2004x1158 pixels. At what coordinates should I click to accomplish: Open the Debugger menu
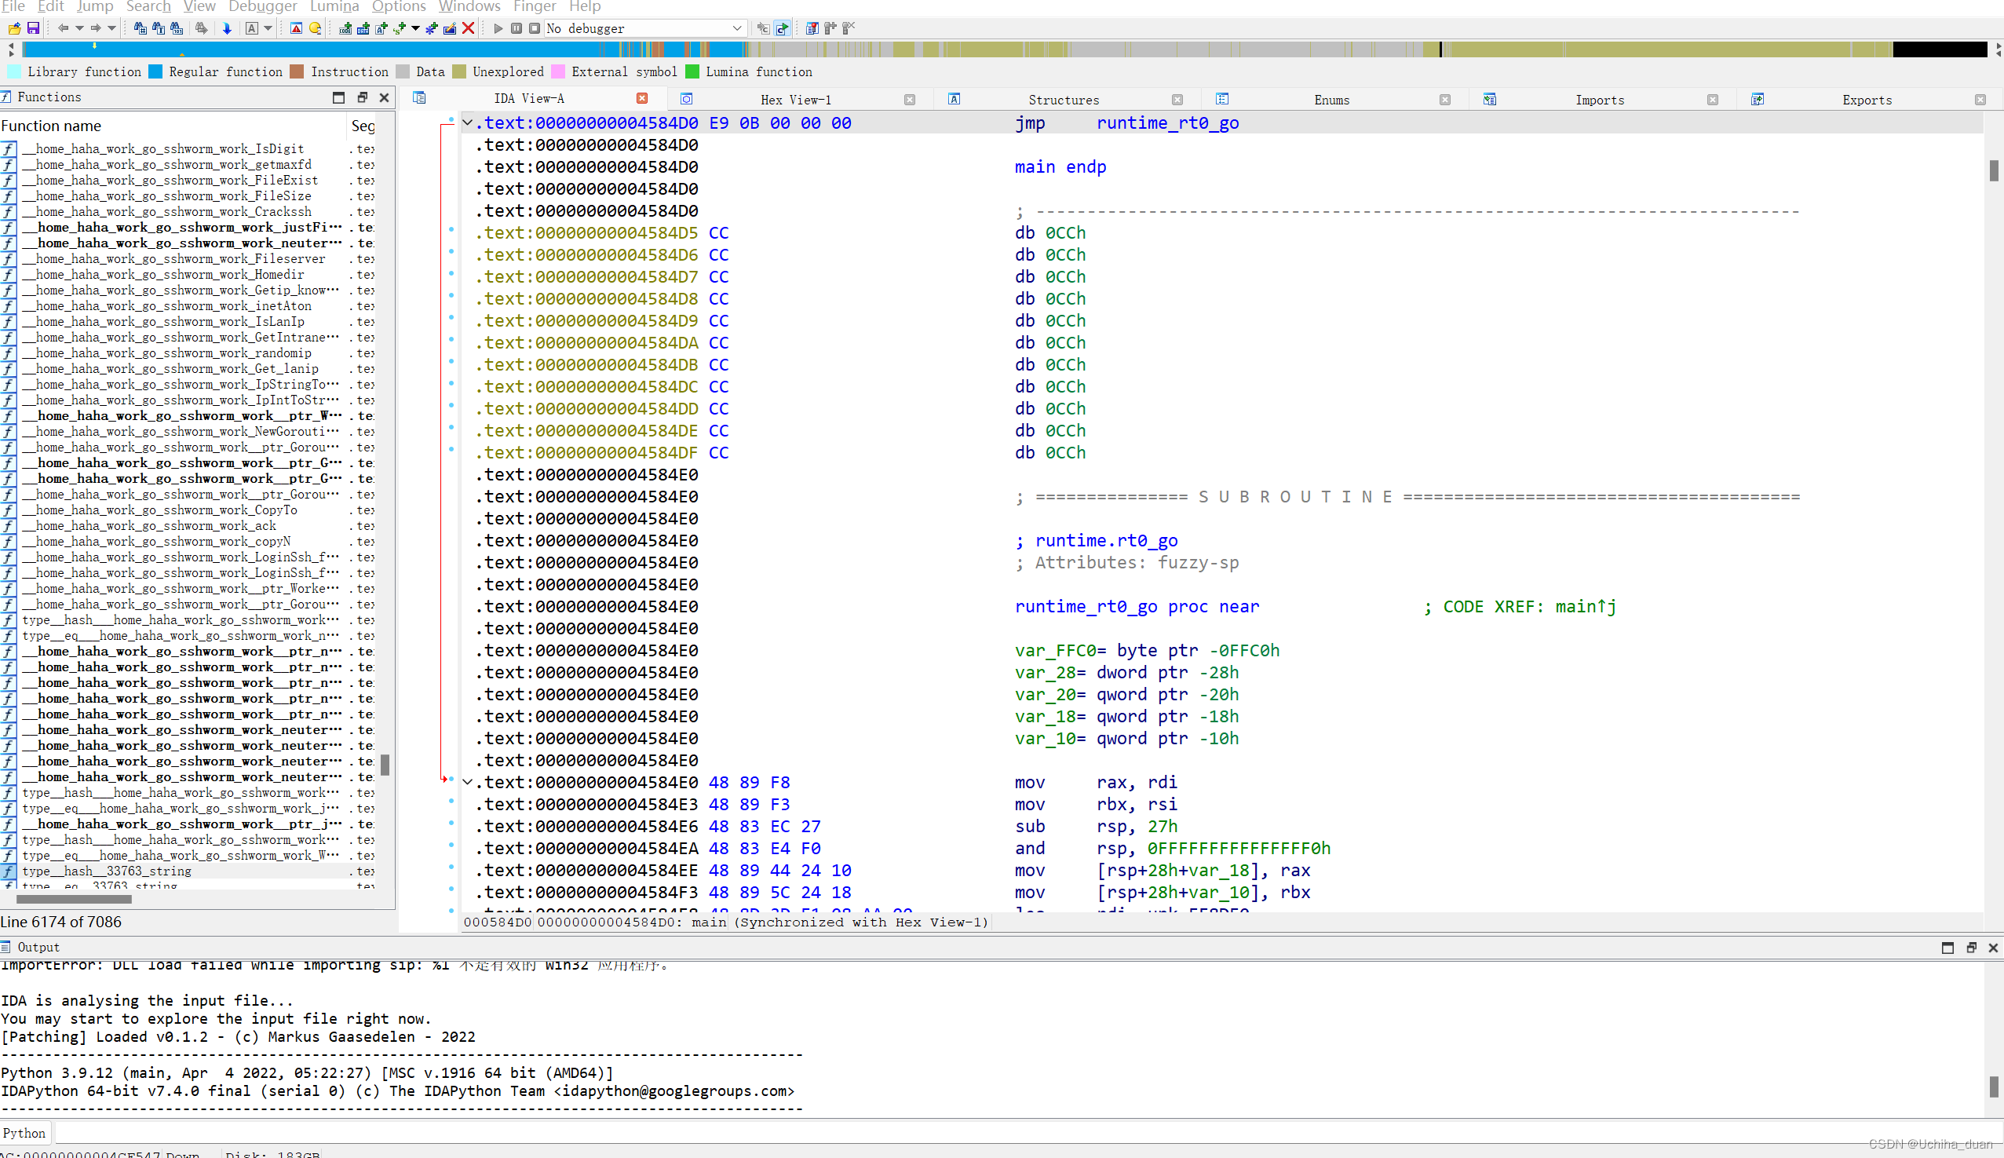pyautogui.click(x=262, y=6)
